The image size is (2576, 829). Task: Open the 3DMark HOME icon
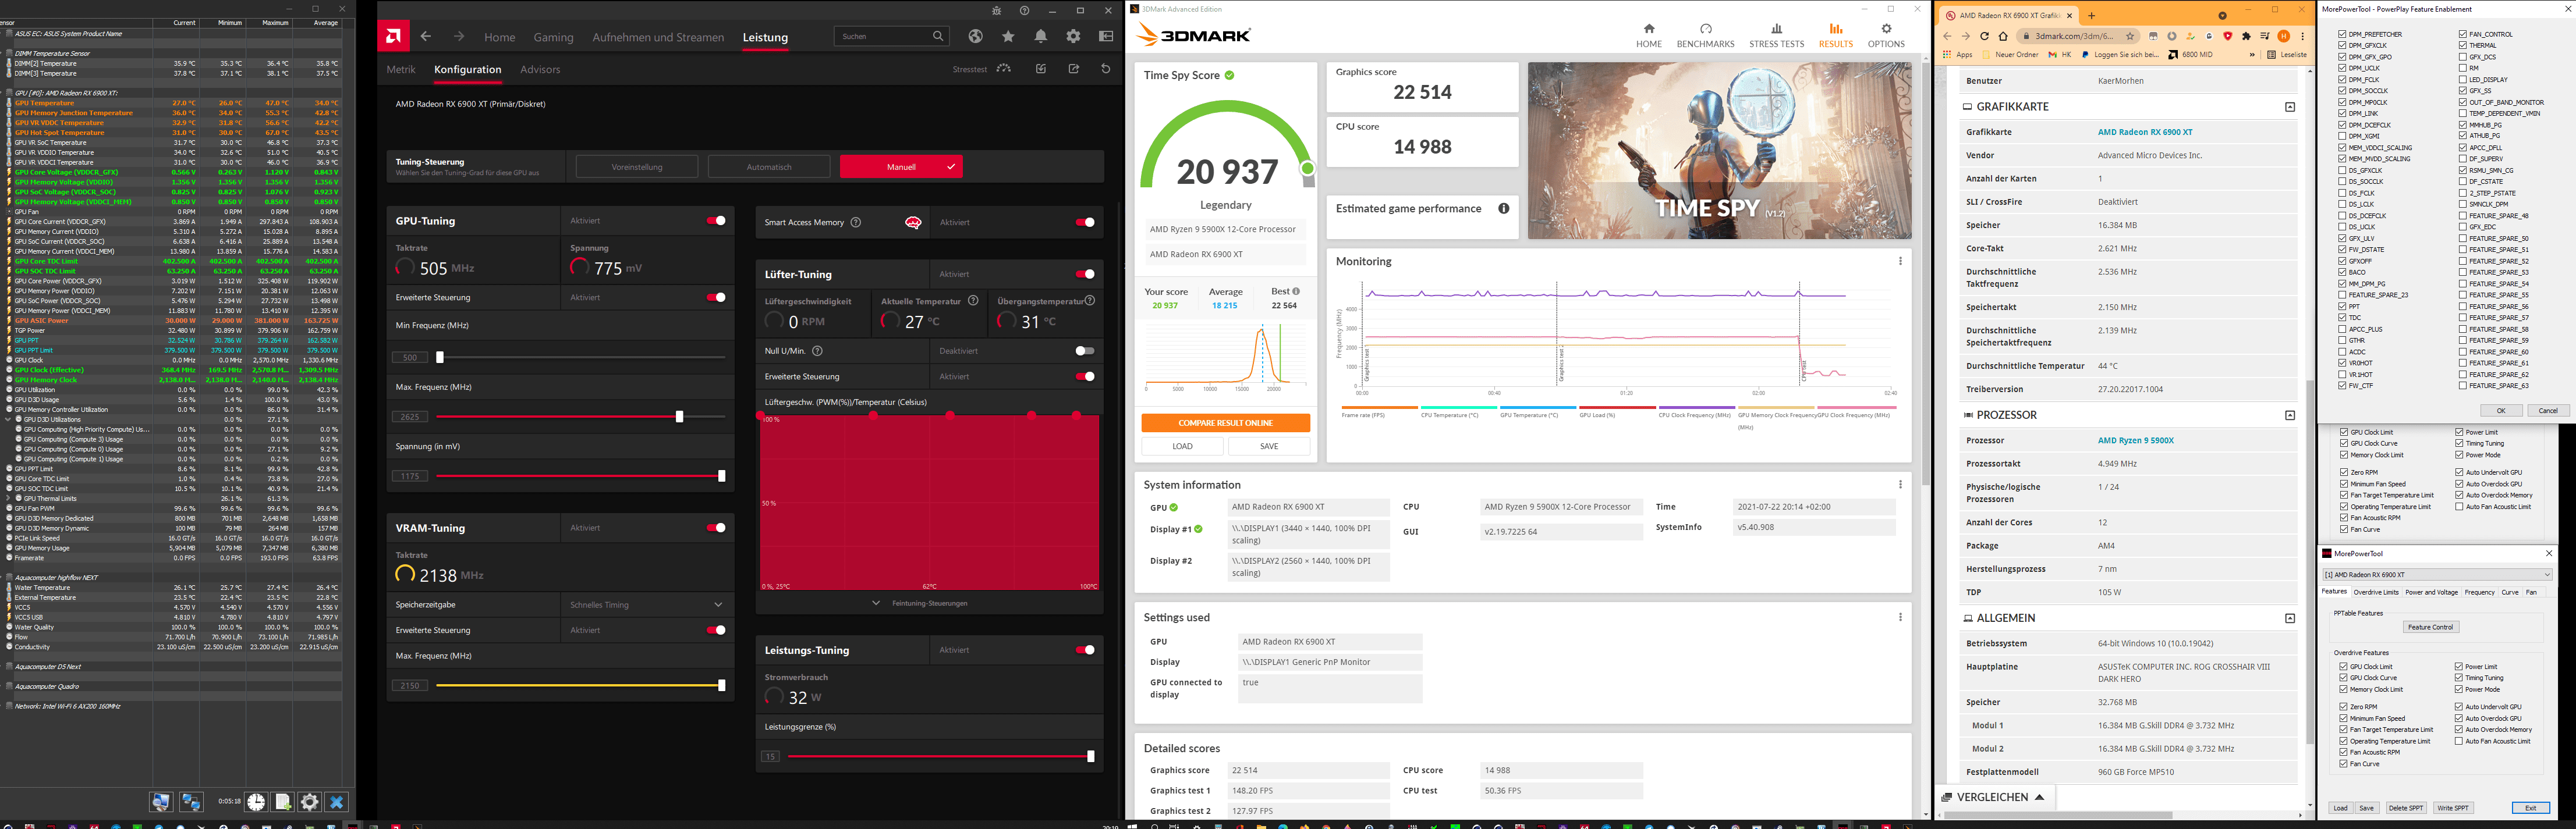tap(1649, 28)
